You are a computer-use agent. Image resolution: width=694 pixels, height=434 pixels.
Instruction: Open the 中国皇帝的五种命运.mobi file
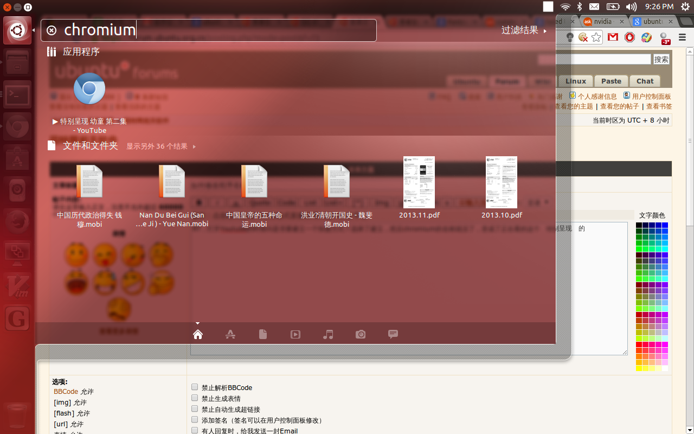click(254, 196)
